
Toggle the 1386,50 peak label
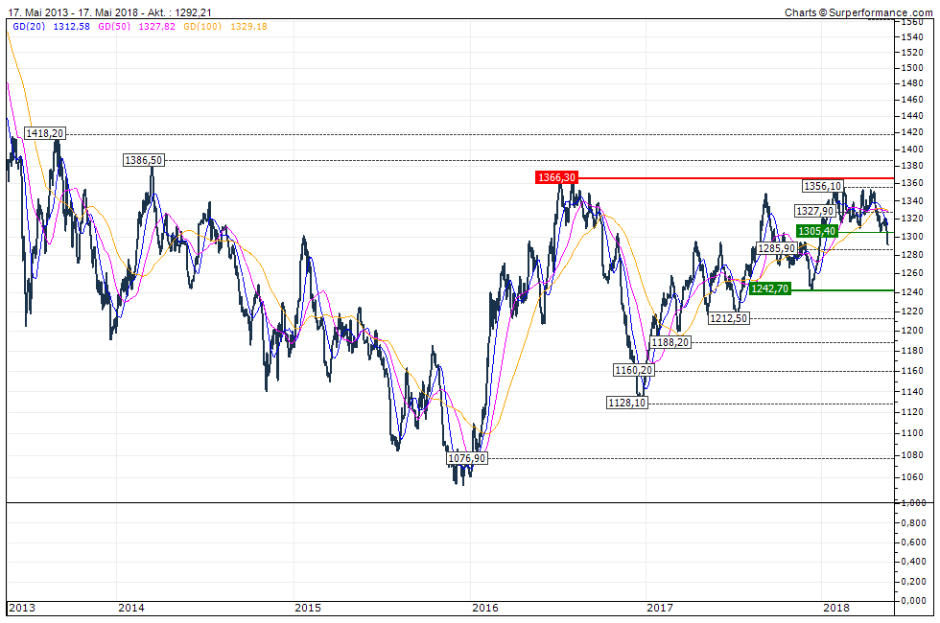coord(142,160)
